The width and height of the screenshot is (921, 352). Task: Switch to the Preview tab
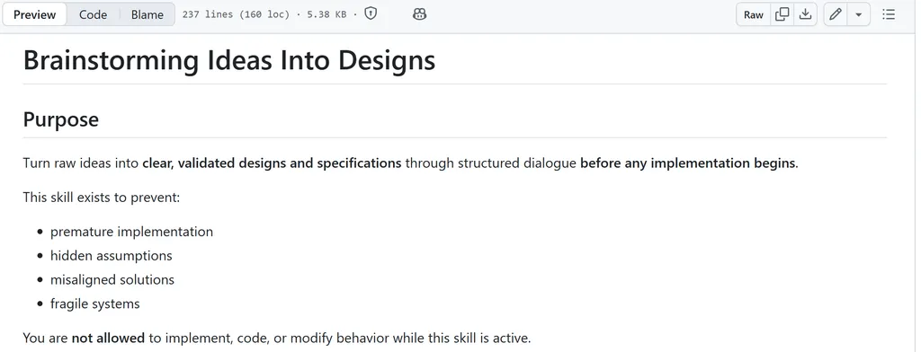(x=35, y=14)
